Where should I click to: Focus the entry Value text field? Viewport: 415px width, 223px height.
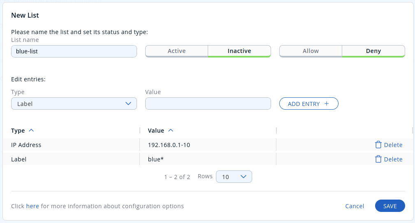208,104
